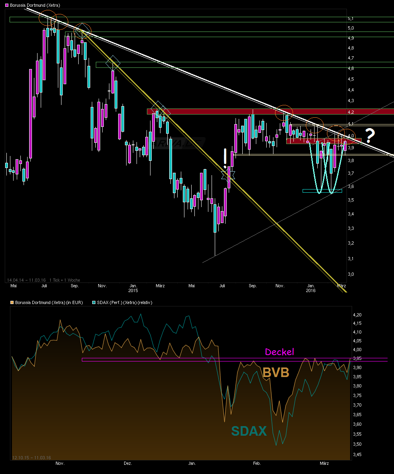Click the '3,70' value on the comparison chart axis
This screenshot has height=474, width=394.
tap(357, 405)
